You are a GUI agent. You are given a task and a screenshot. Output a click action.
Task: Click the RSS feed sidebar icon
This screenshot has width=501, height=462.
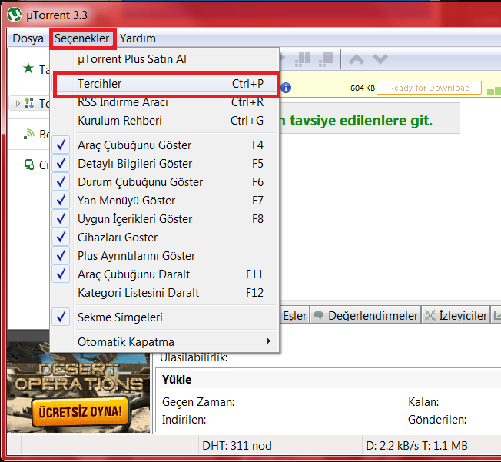click(x=29, y=134)
